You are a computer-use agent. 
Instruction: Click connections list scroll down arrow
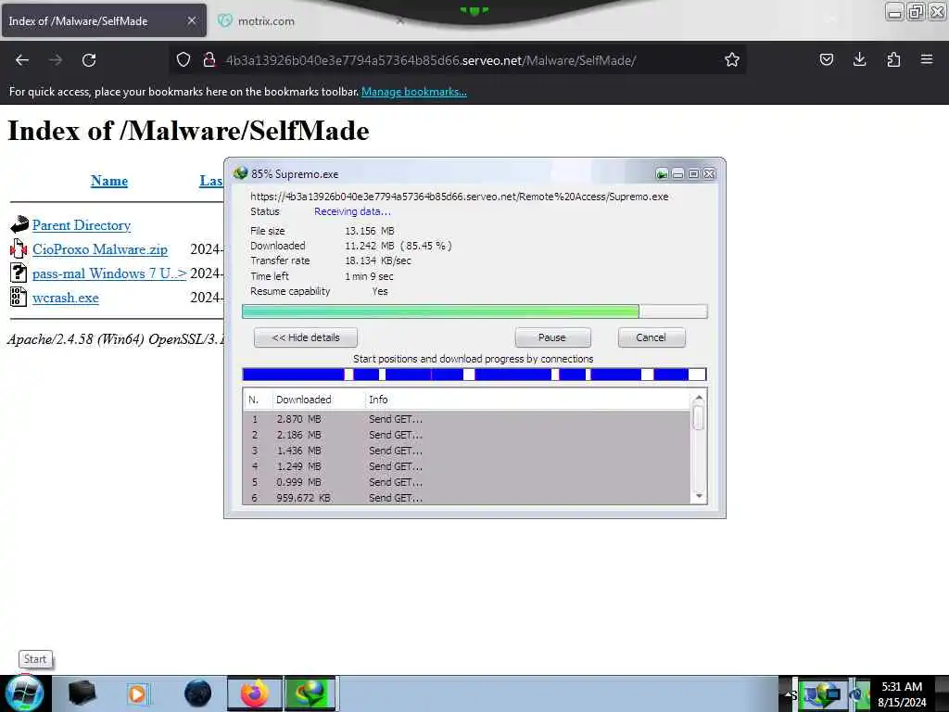coord(699,497)
